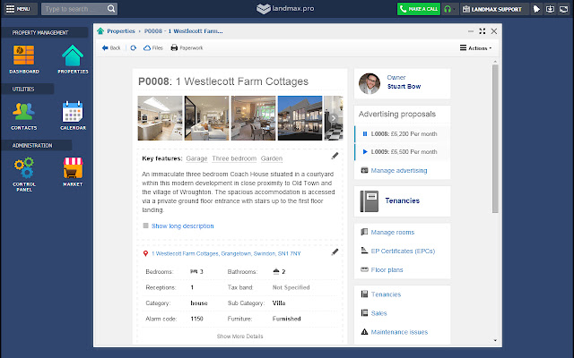Open Tenancies link in lower list
The width and height of the screenshot is (574, 358).
pos(386,294)
